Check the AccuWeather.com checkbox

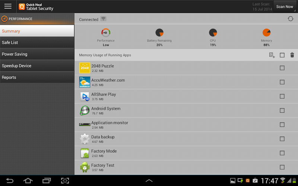[282, 82]
